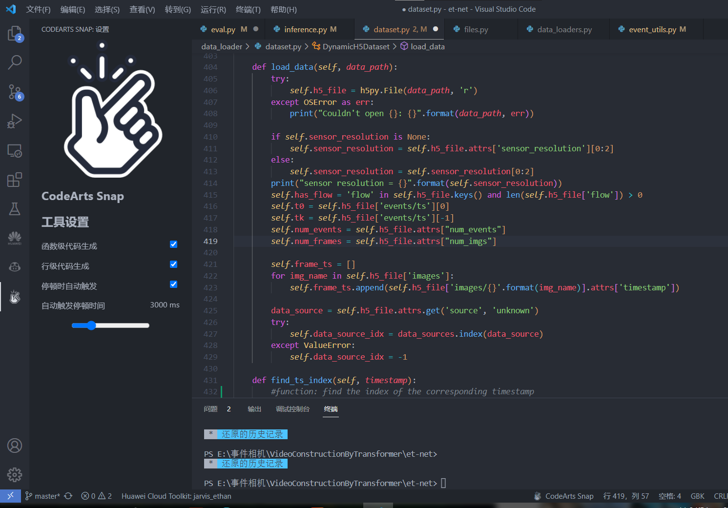
Task: Toggle the 停顿时自动触发 checkbox
Action: pos(173,284)
